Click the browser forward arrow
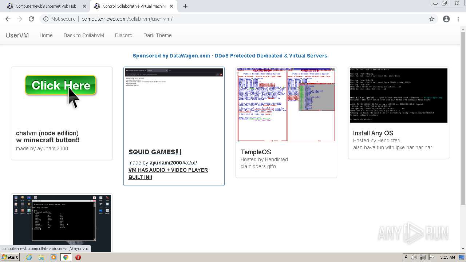 (x=20, y=19)
